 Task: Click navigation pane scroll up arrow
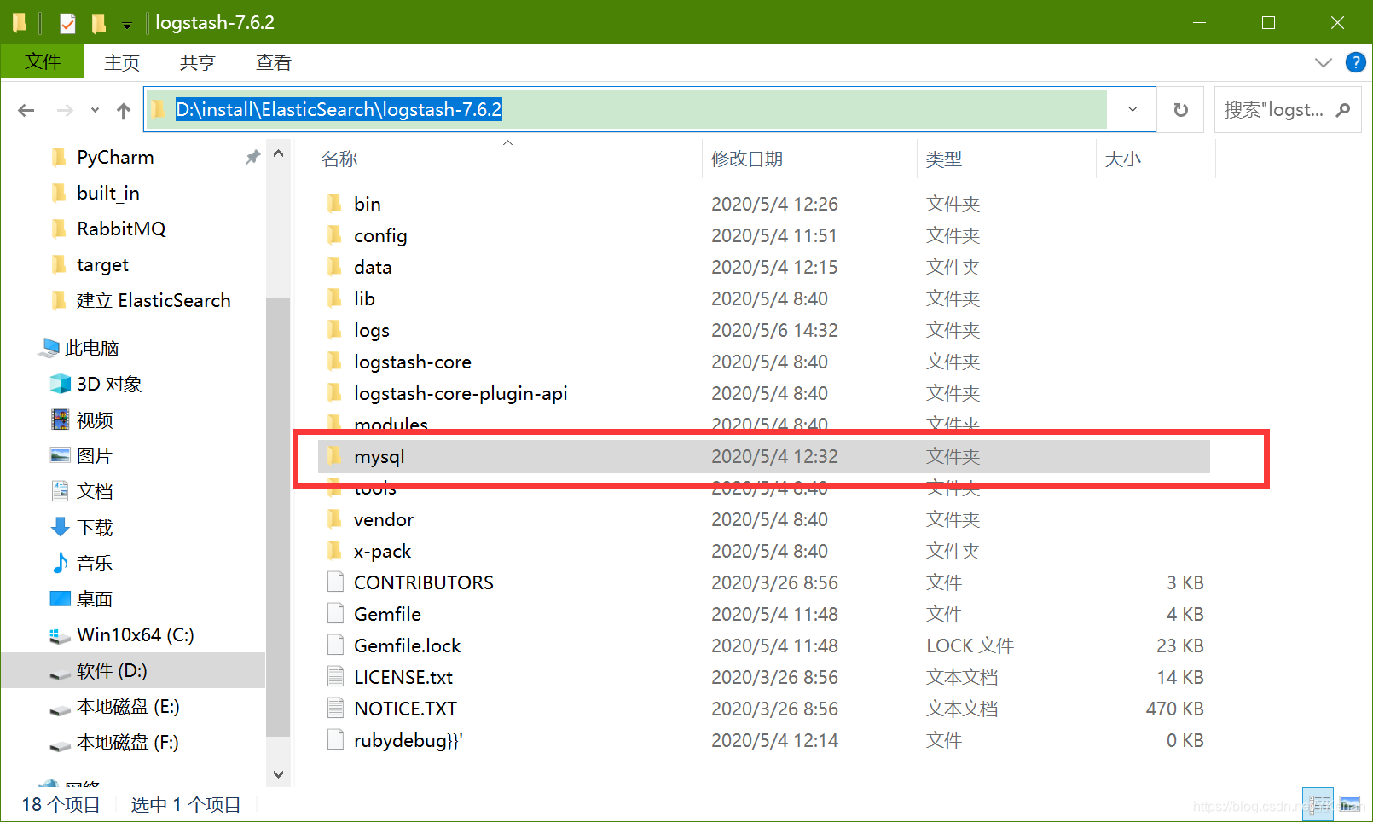pyautogui.click(x=278, y=154)
